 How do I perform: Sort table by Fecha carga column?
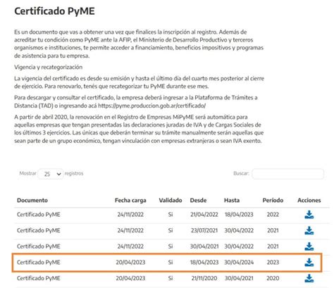click(x=130, y=200)
